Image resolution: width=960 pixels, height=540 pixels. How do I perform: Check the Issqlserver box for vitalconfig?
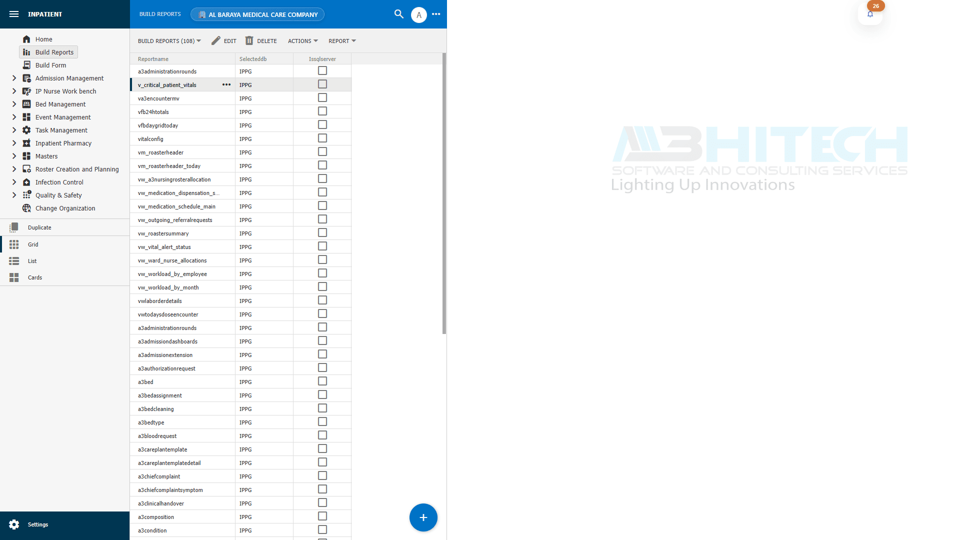click(322, 138)
